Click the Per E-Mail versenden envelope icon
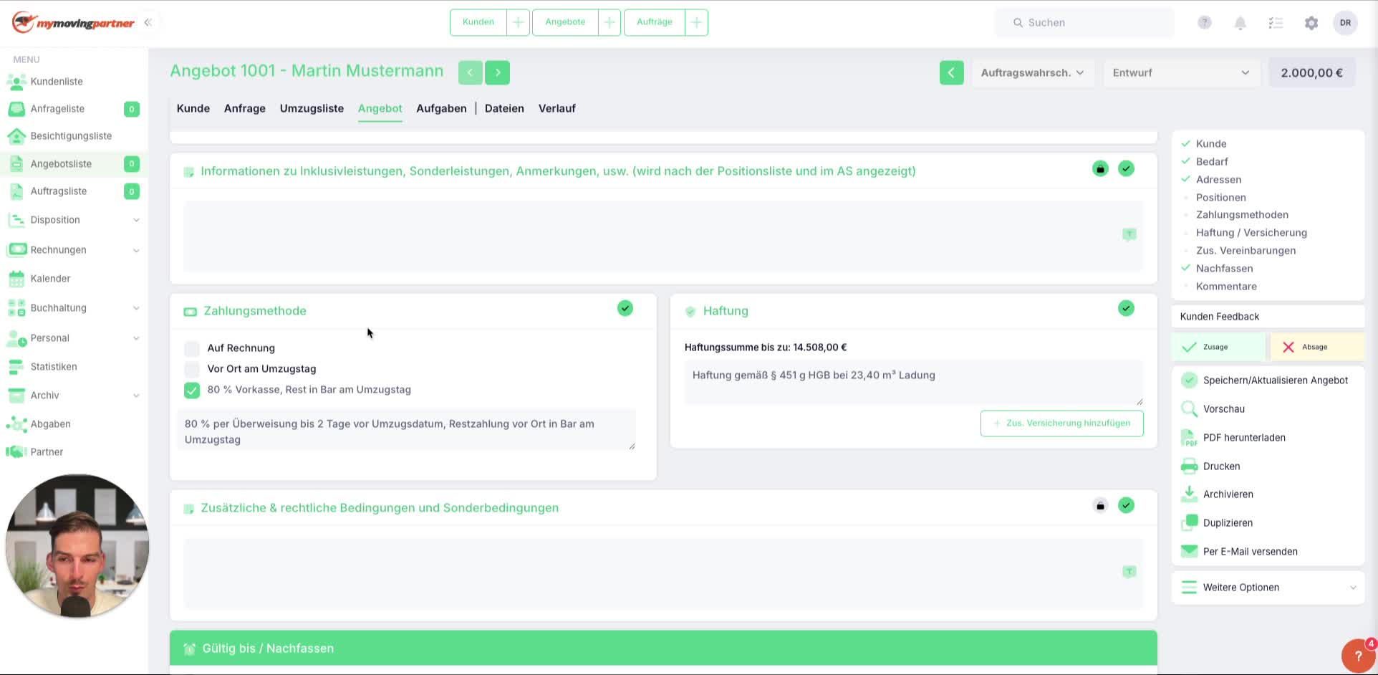 pyautogui.click(x=1189, y=551)
